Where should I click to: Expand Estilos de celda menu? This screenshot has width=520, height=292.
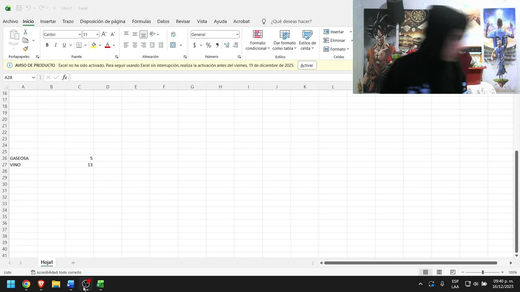308,41
